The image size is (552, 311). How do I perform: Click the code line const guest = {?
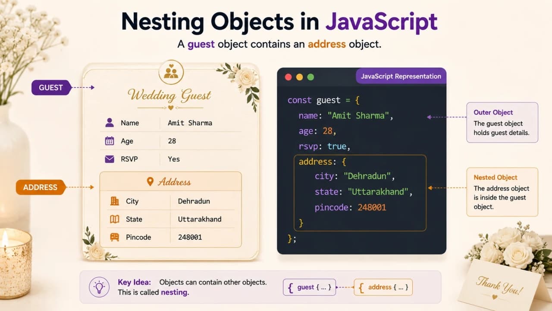323,100
